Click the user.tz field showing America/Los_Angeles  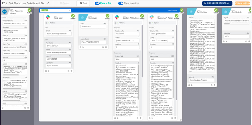coord(202,80)
